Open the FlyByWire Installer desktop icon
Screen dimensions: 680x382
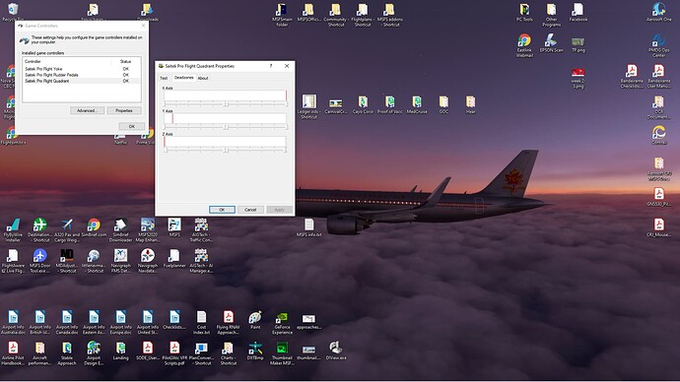pyautogui.click(x=13, y=229)
